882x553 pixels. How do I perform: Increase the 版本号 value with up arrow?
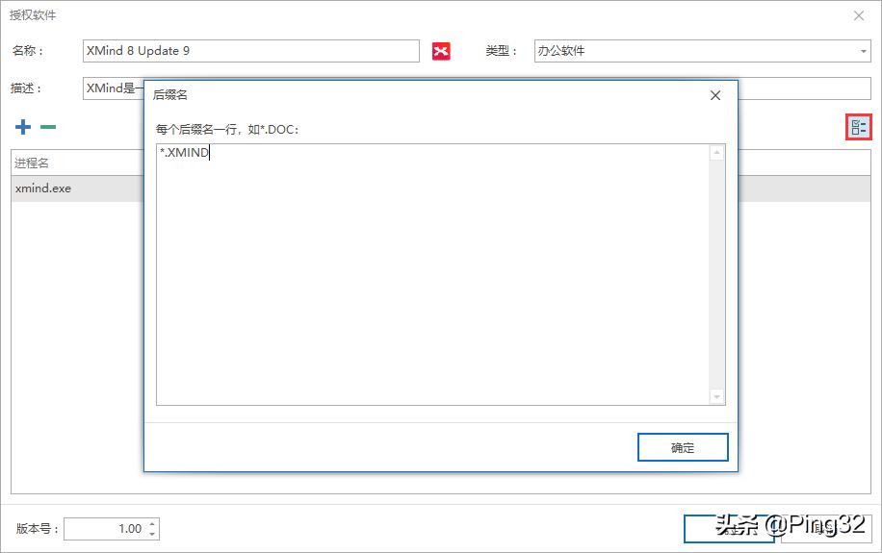tap(152, 524)
